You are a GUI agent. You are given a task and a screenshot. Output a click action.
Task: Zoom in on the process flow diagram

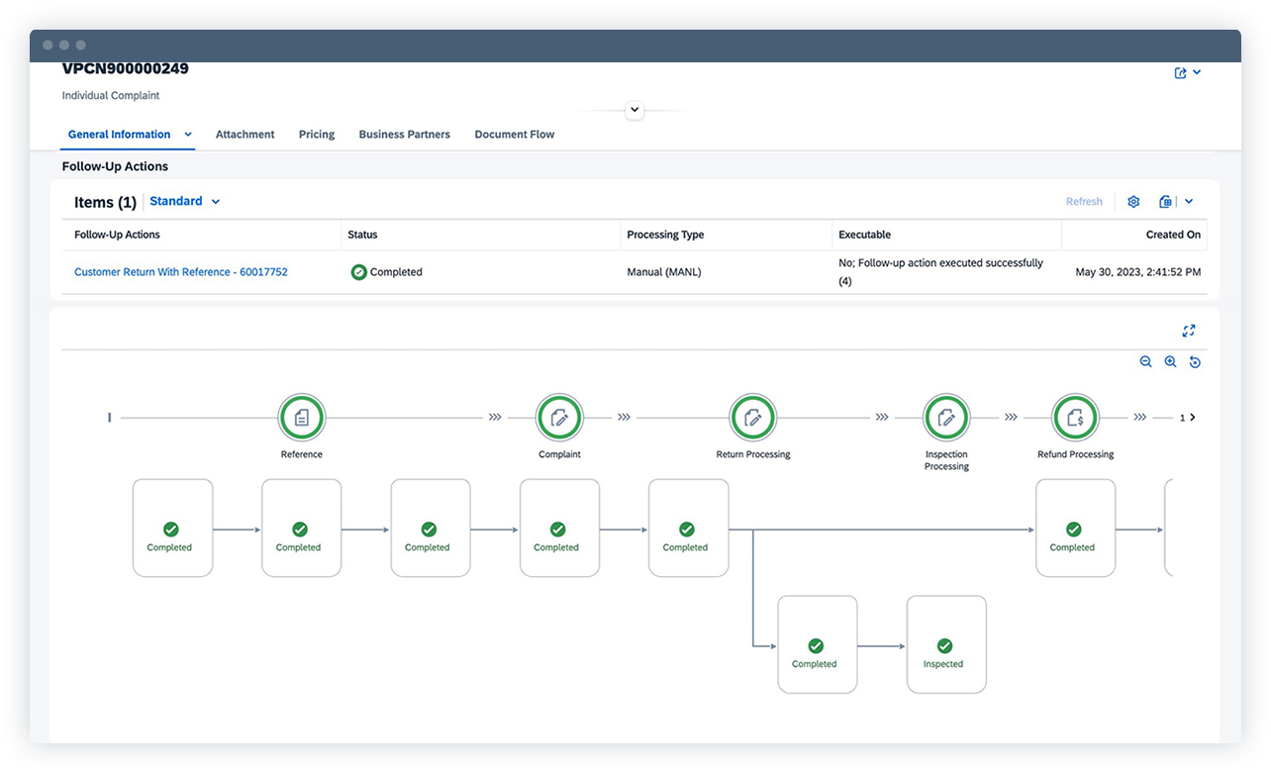pos(1171,361)
